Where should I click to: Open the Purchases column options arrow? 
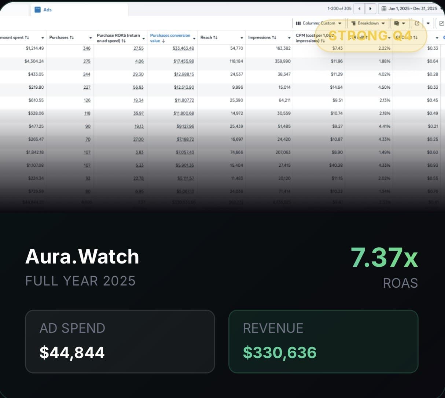[x=91, y=38]
